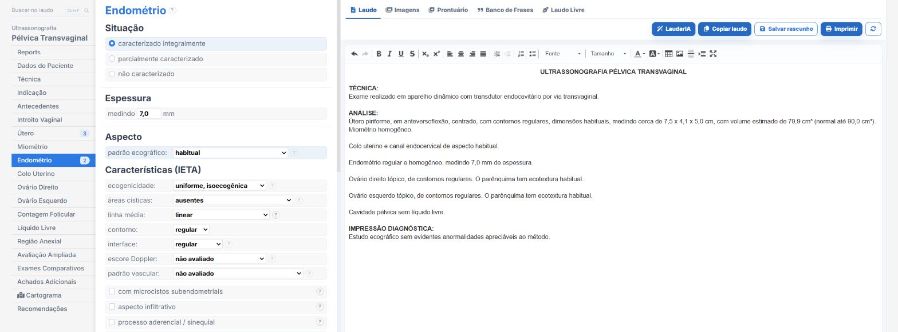The width and height of the screenshot is (898, 332).
Task: Go to Ovário Direito section
Action: click(53, 187)
